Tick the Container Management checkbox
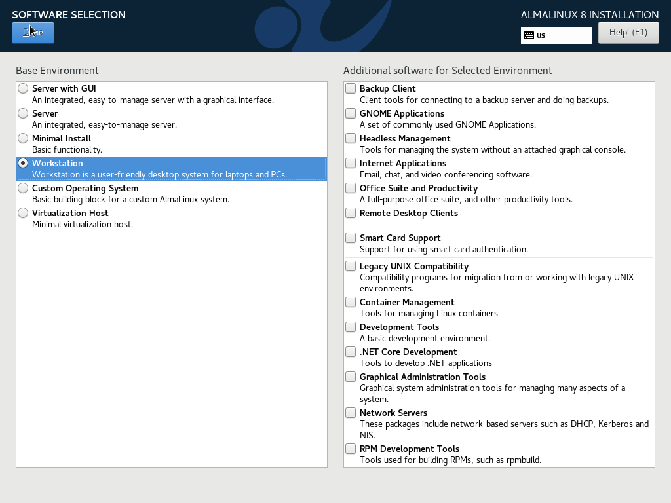The width and height of the screenshot is (671, 503). pos(351,301)
